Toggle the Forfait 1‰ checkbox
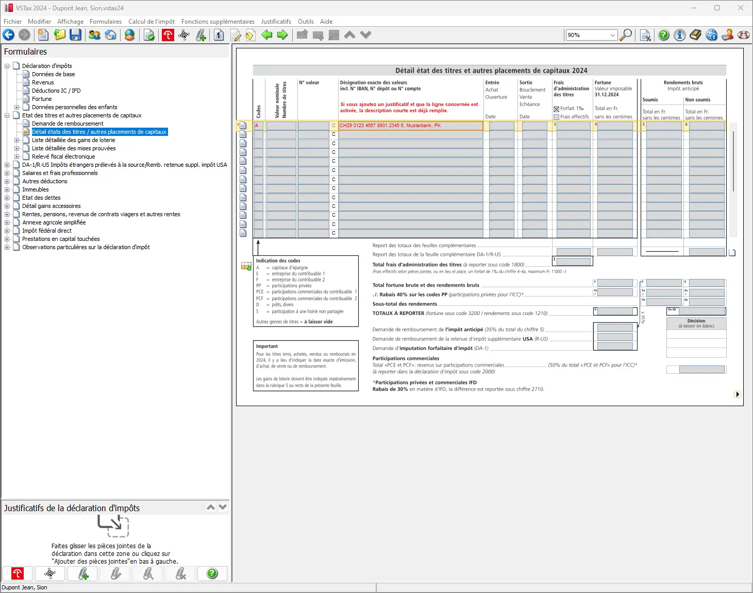 tap(557, 109)
